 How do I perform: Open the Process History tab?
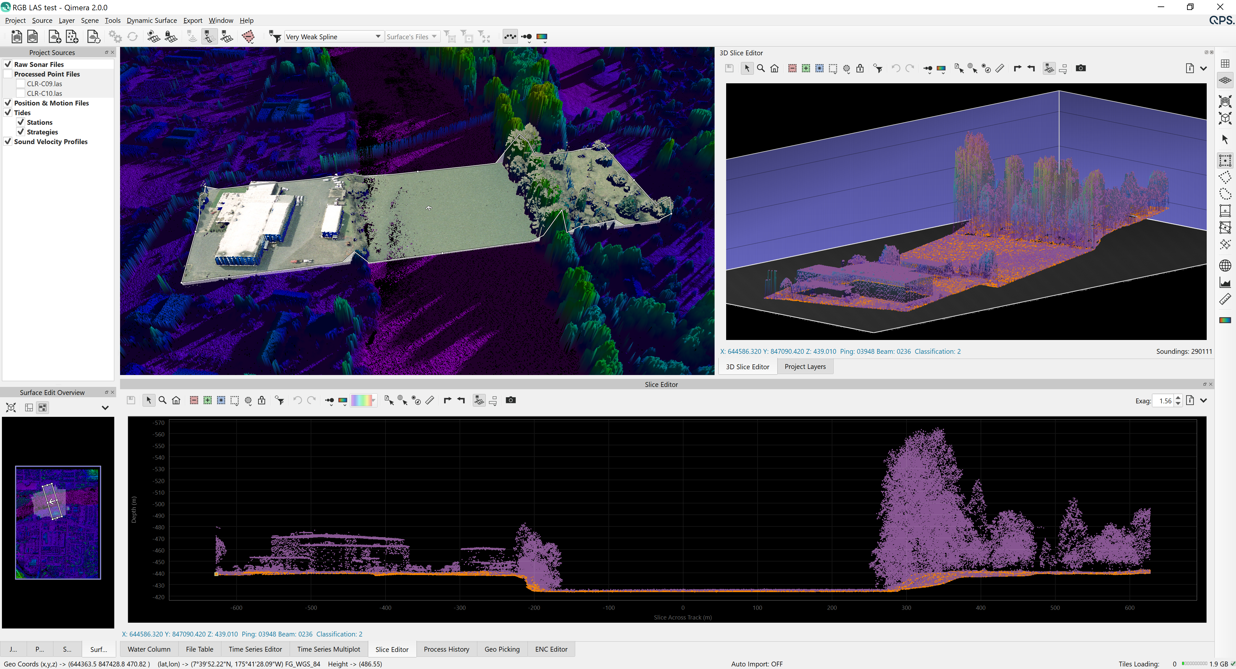coord(446,649)
